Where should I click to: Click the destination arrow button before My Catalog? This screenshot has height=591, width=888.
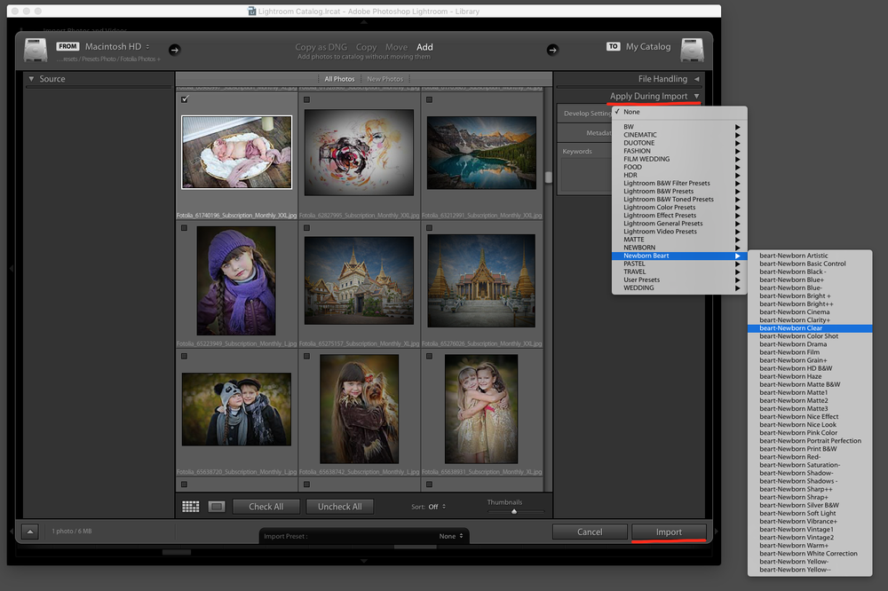[x=552, y=50]
